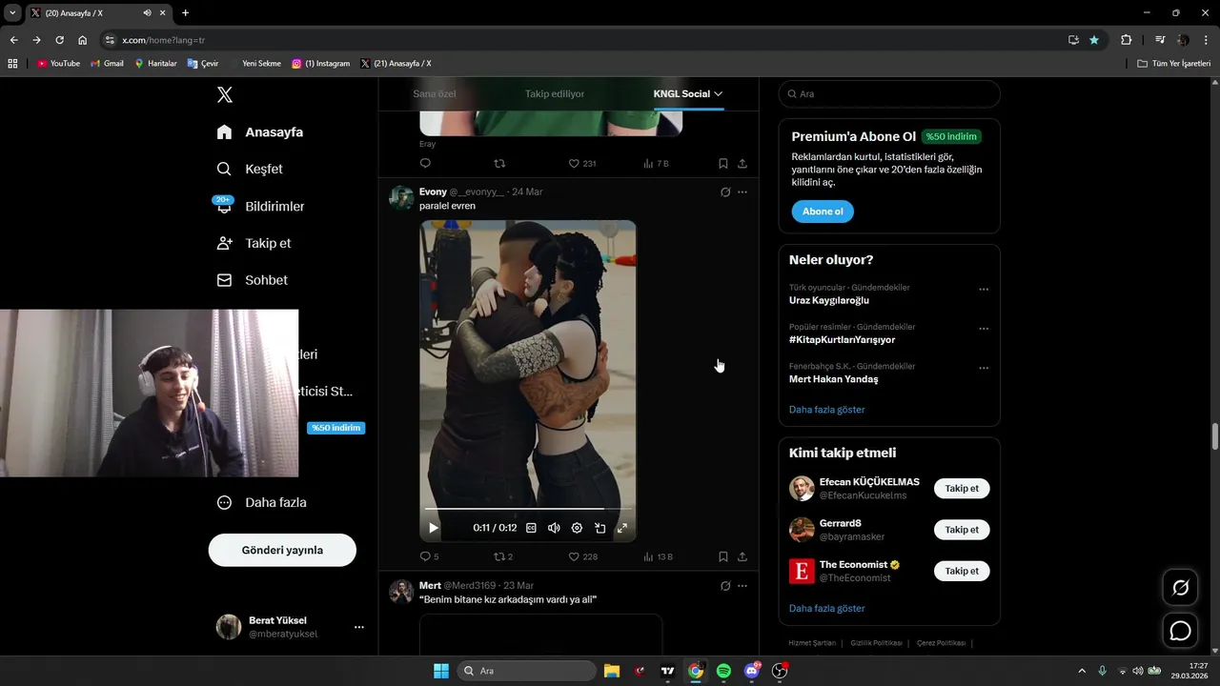Screen dimensions: 1220x686
Task: Open more options for #KitapKurtlarıYarışıyor trend
Action: [984, 329]
